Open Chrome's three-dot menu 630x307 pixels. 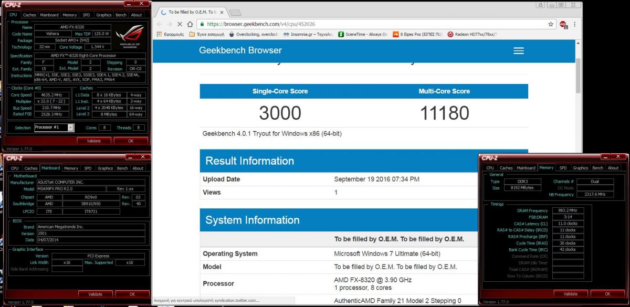[x=575, y=24]
